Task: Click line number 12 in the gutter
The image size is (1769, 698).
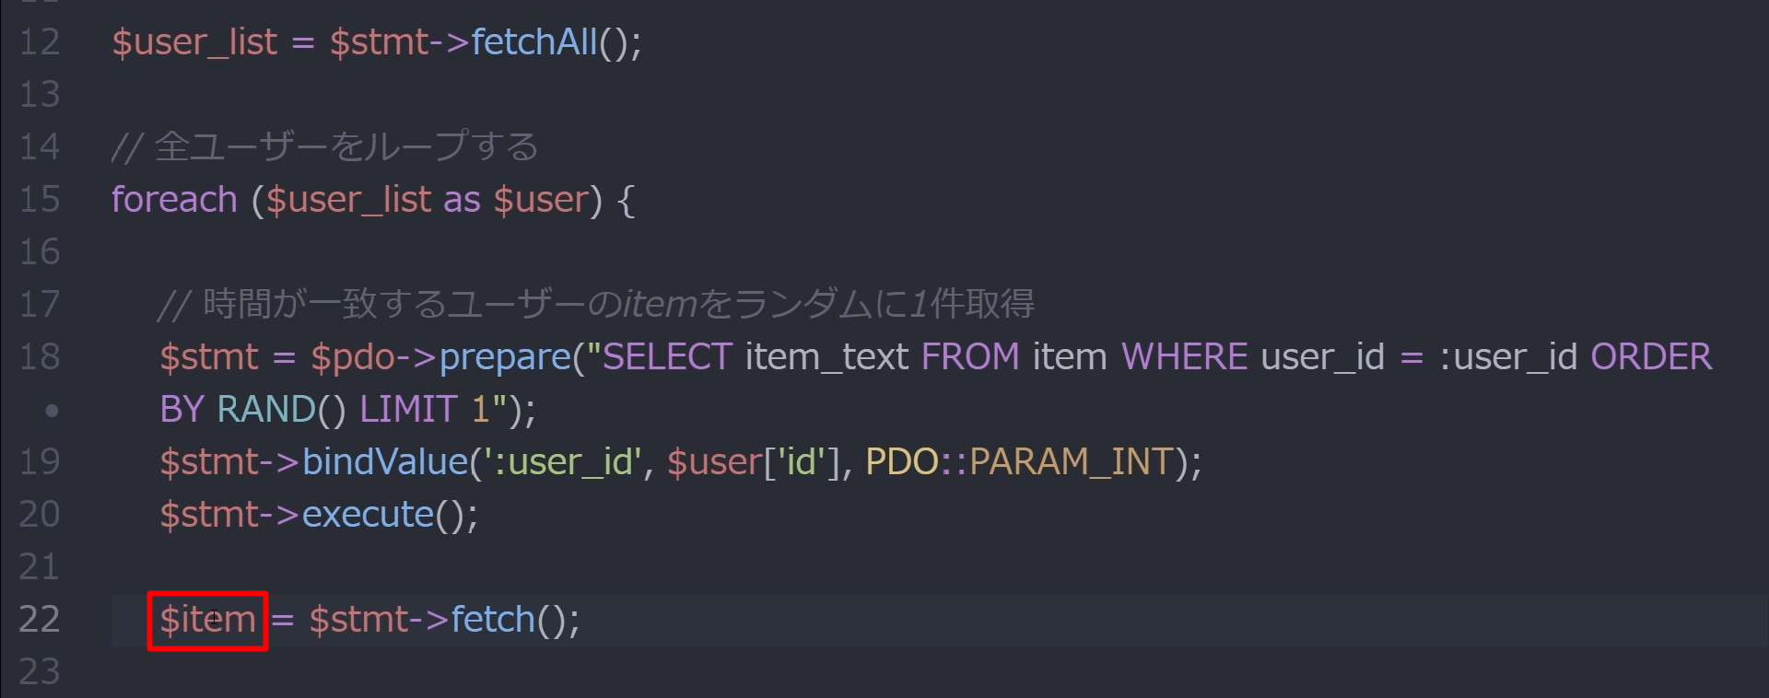Action: tap(39, 41)
